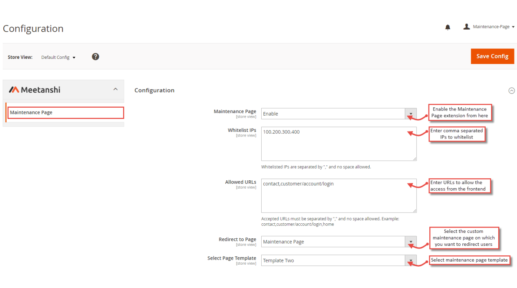Click the Allowed URLs field label

[x=241, y=182]
